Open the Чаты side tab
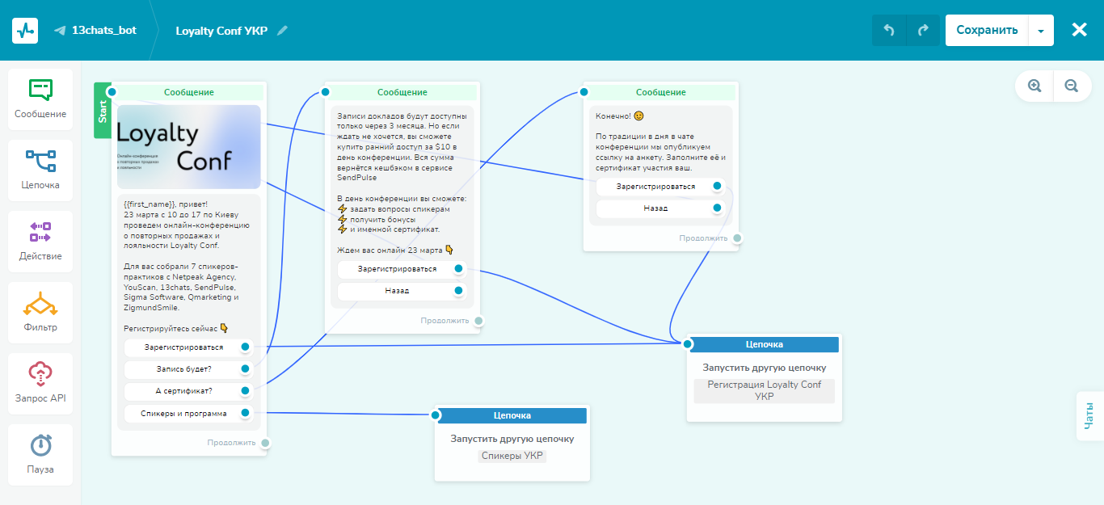Image resolution: width=1104 pixels, height=505 pixels. 1089,415
